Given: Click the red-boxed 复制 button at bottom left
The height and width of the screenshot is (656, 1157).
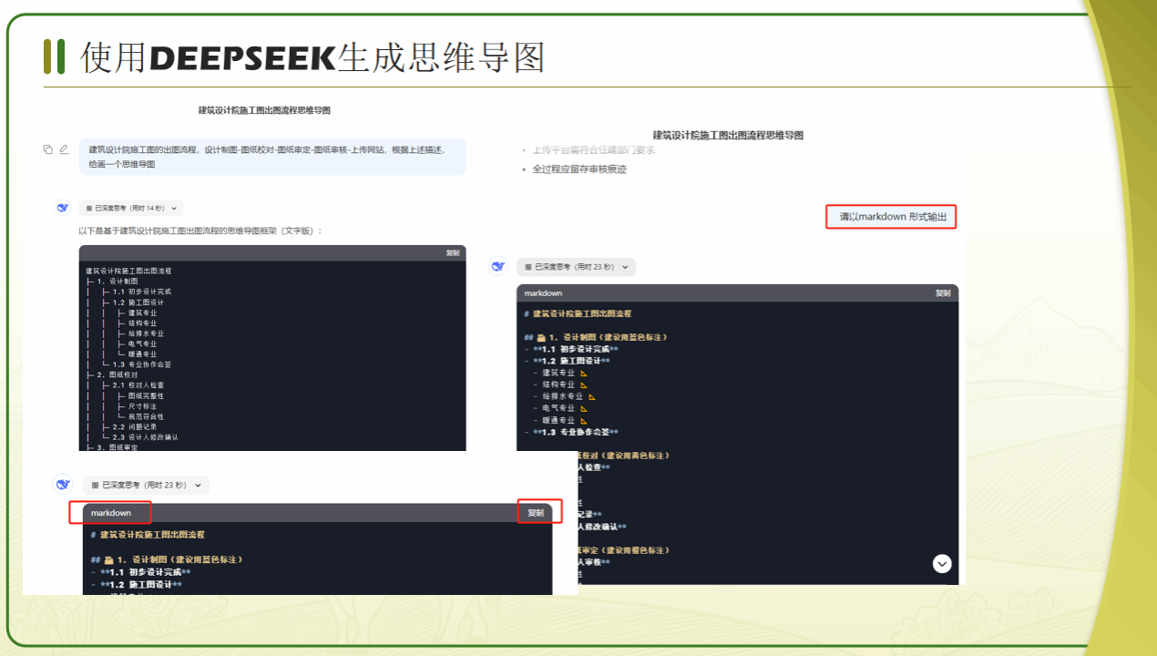Looking at the screenshot, I should (536, 513).
